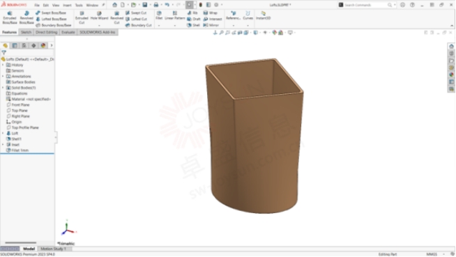Screen dimensions: 456x257
Task: Open the Curves tool
Action: (x=248, y=16)
